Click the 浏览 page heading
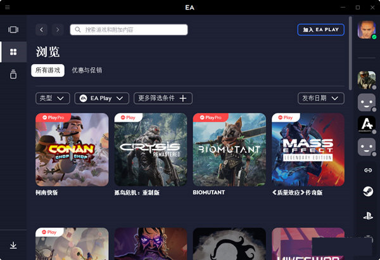Screen dimensions: 380x260 tap(47, 52)
